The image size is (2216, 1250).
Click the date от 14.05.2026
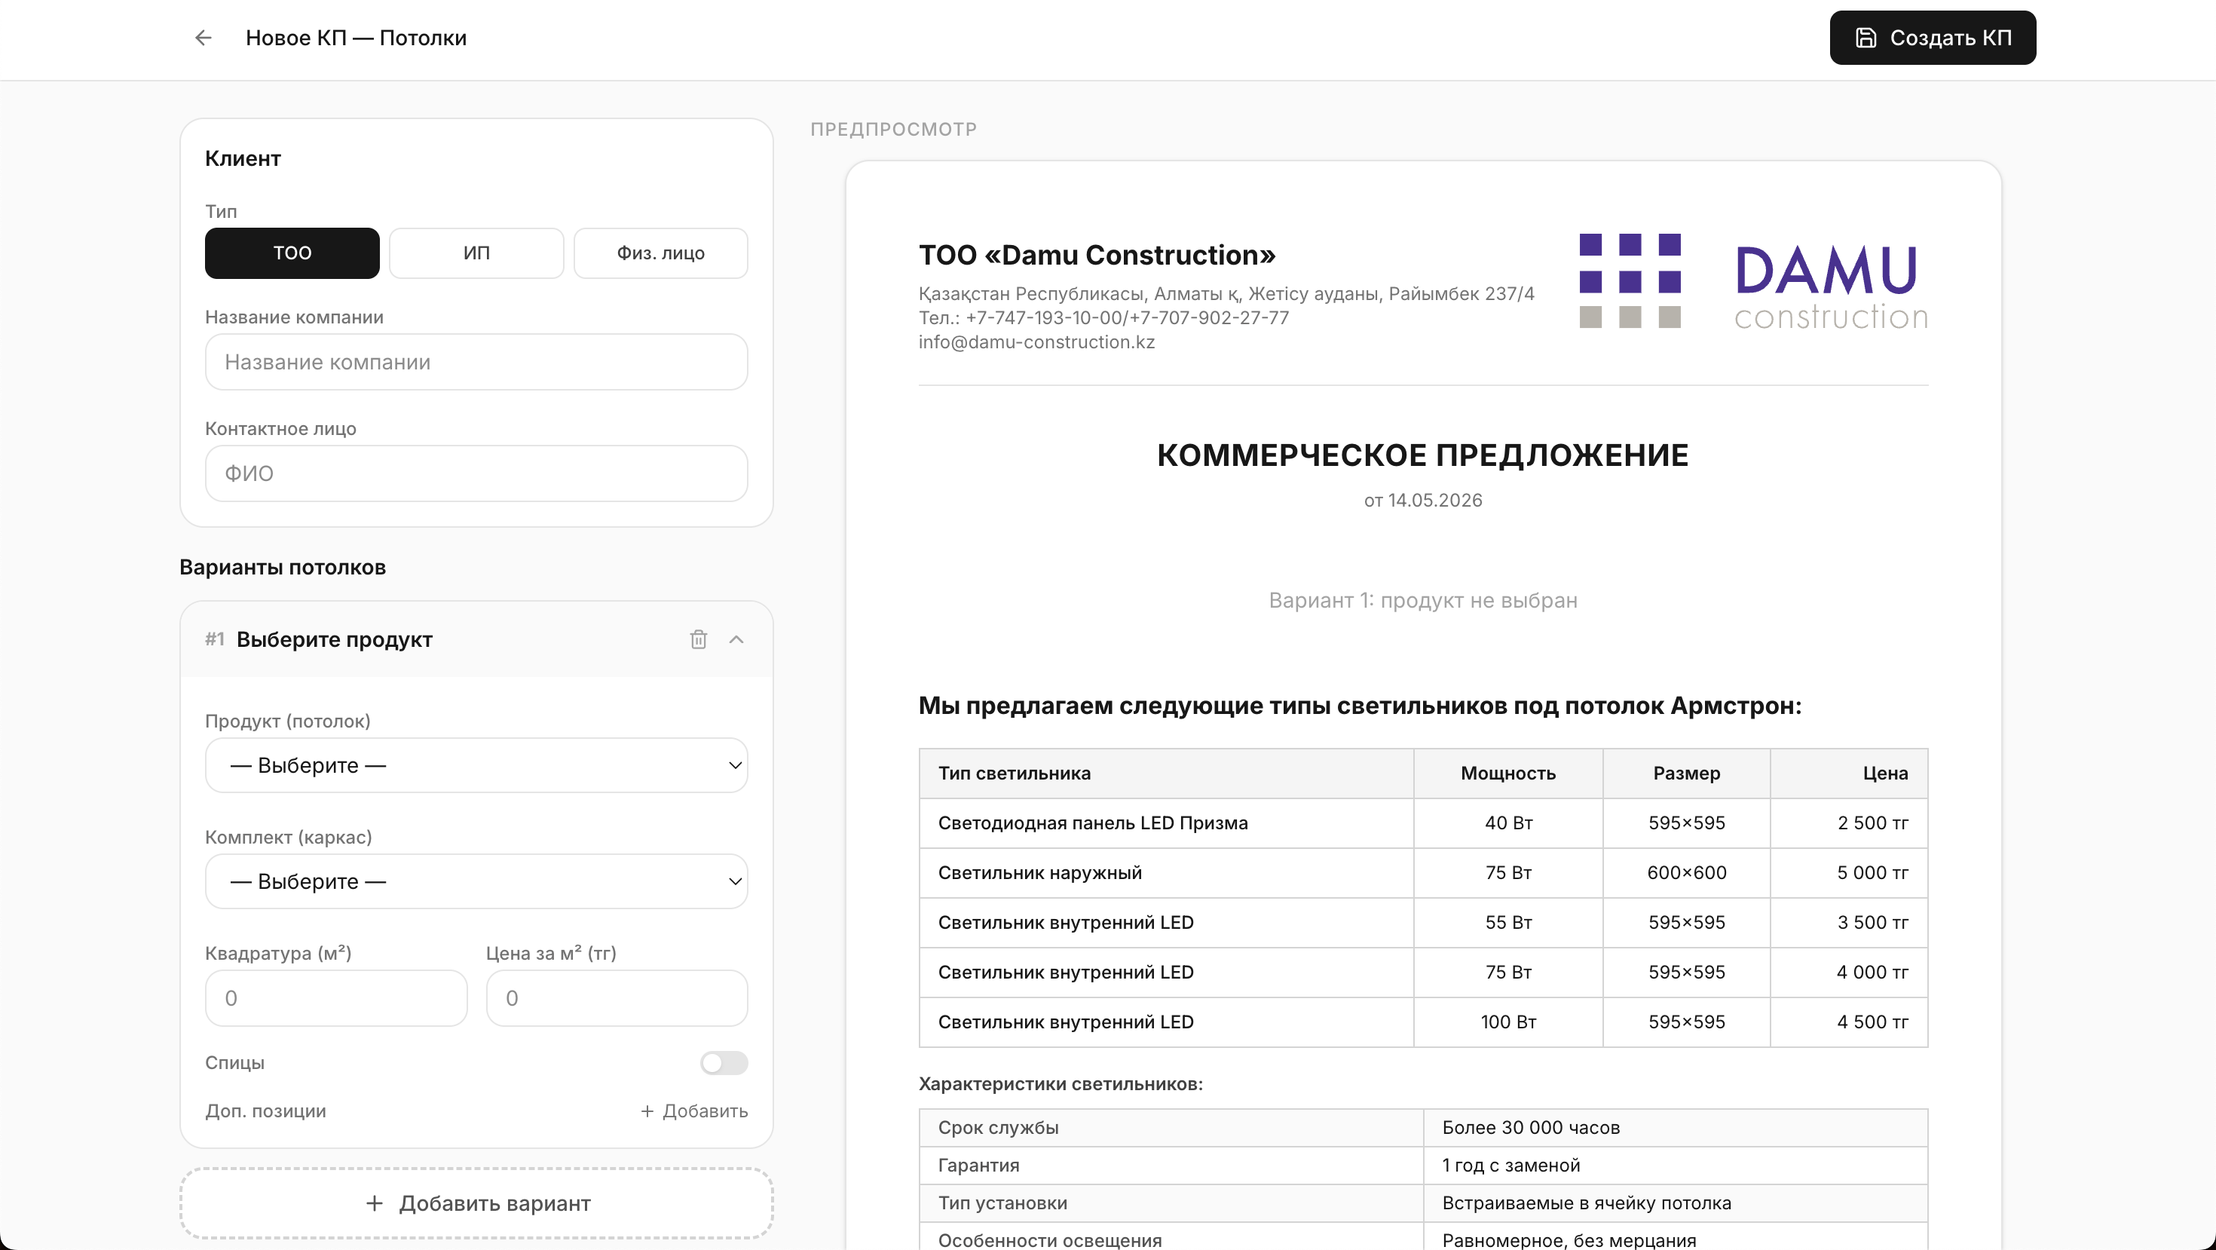click(1423, 501)
